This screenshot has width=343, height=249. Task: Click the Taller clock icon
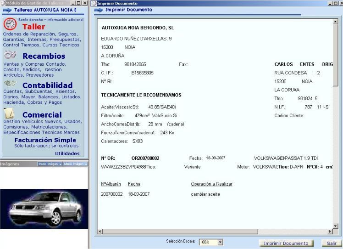(x=10, y=24)
